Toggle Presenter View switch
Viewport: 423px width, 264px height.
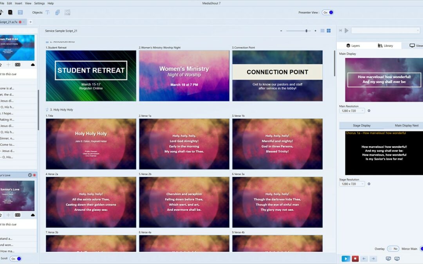[x=328, y=13]
